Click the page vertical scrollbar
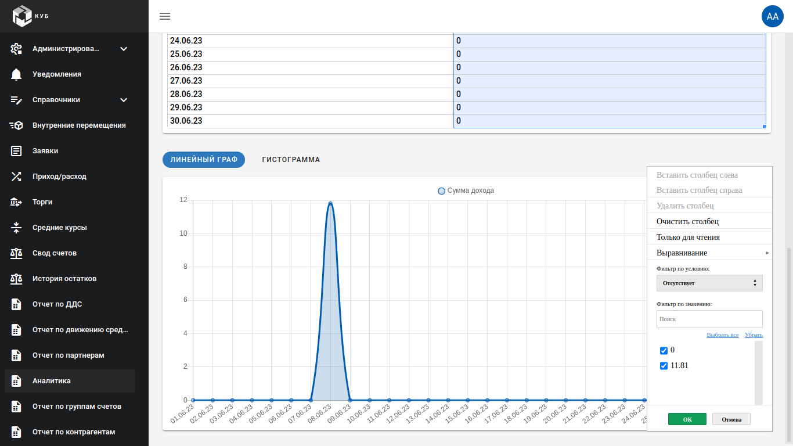 [x=788, y=343]
